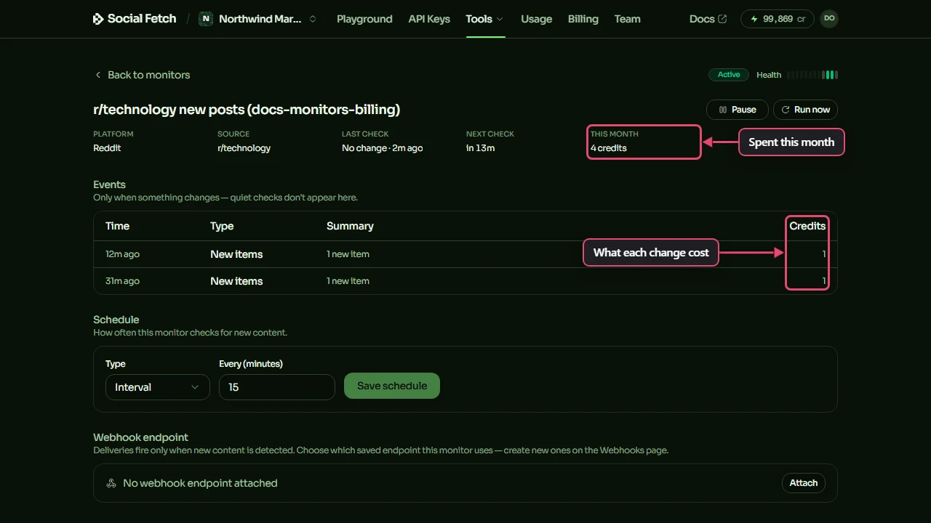Click the Credits column header

tap(807, 226)
